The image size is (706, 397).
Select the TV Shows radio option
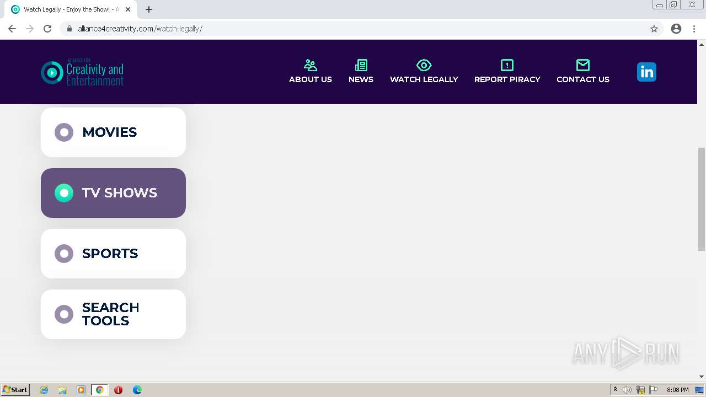[64, 193]
